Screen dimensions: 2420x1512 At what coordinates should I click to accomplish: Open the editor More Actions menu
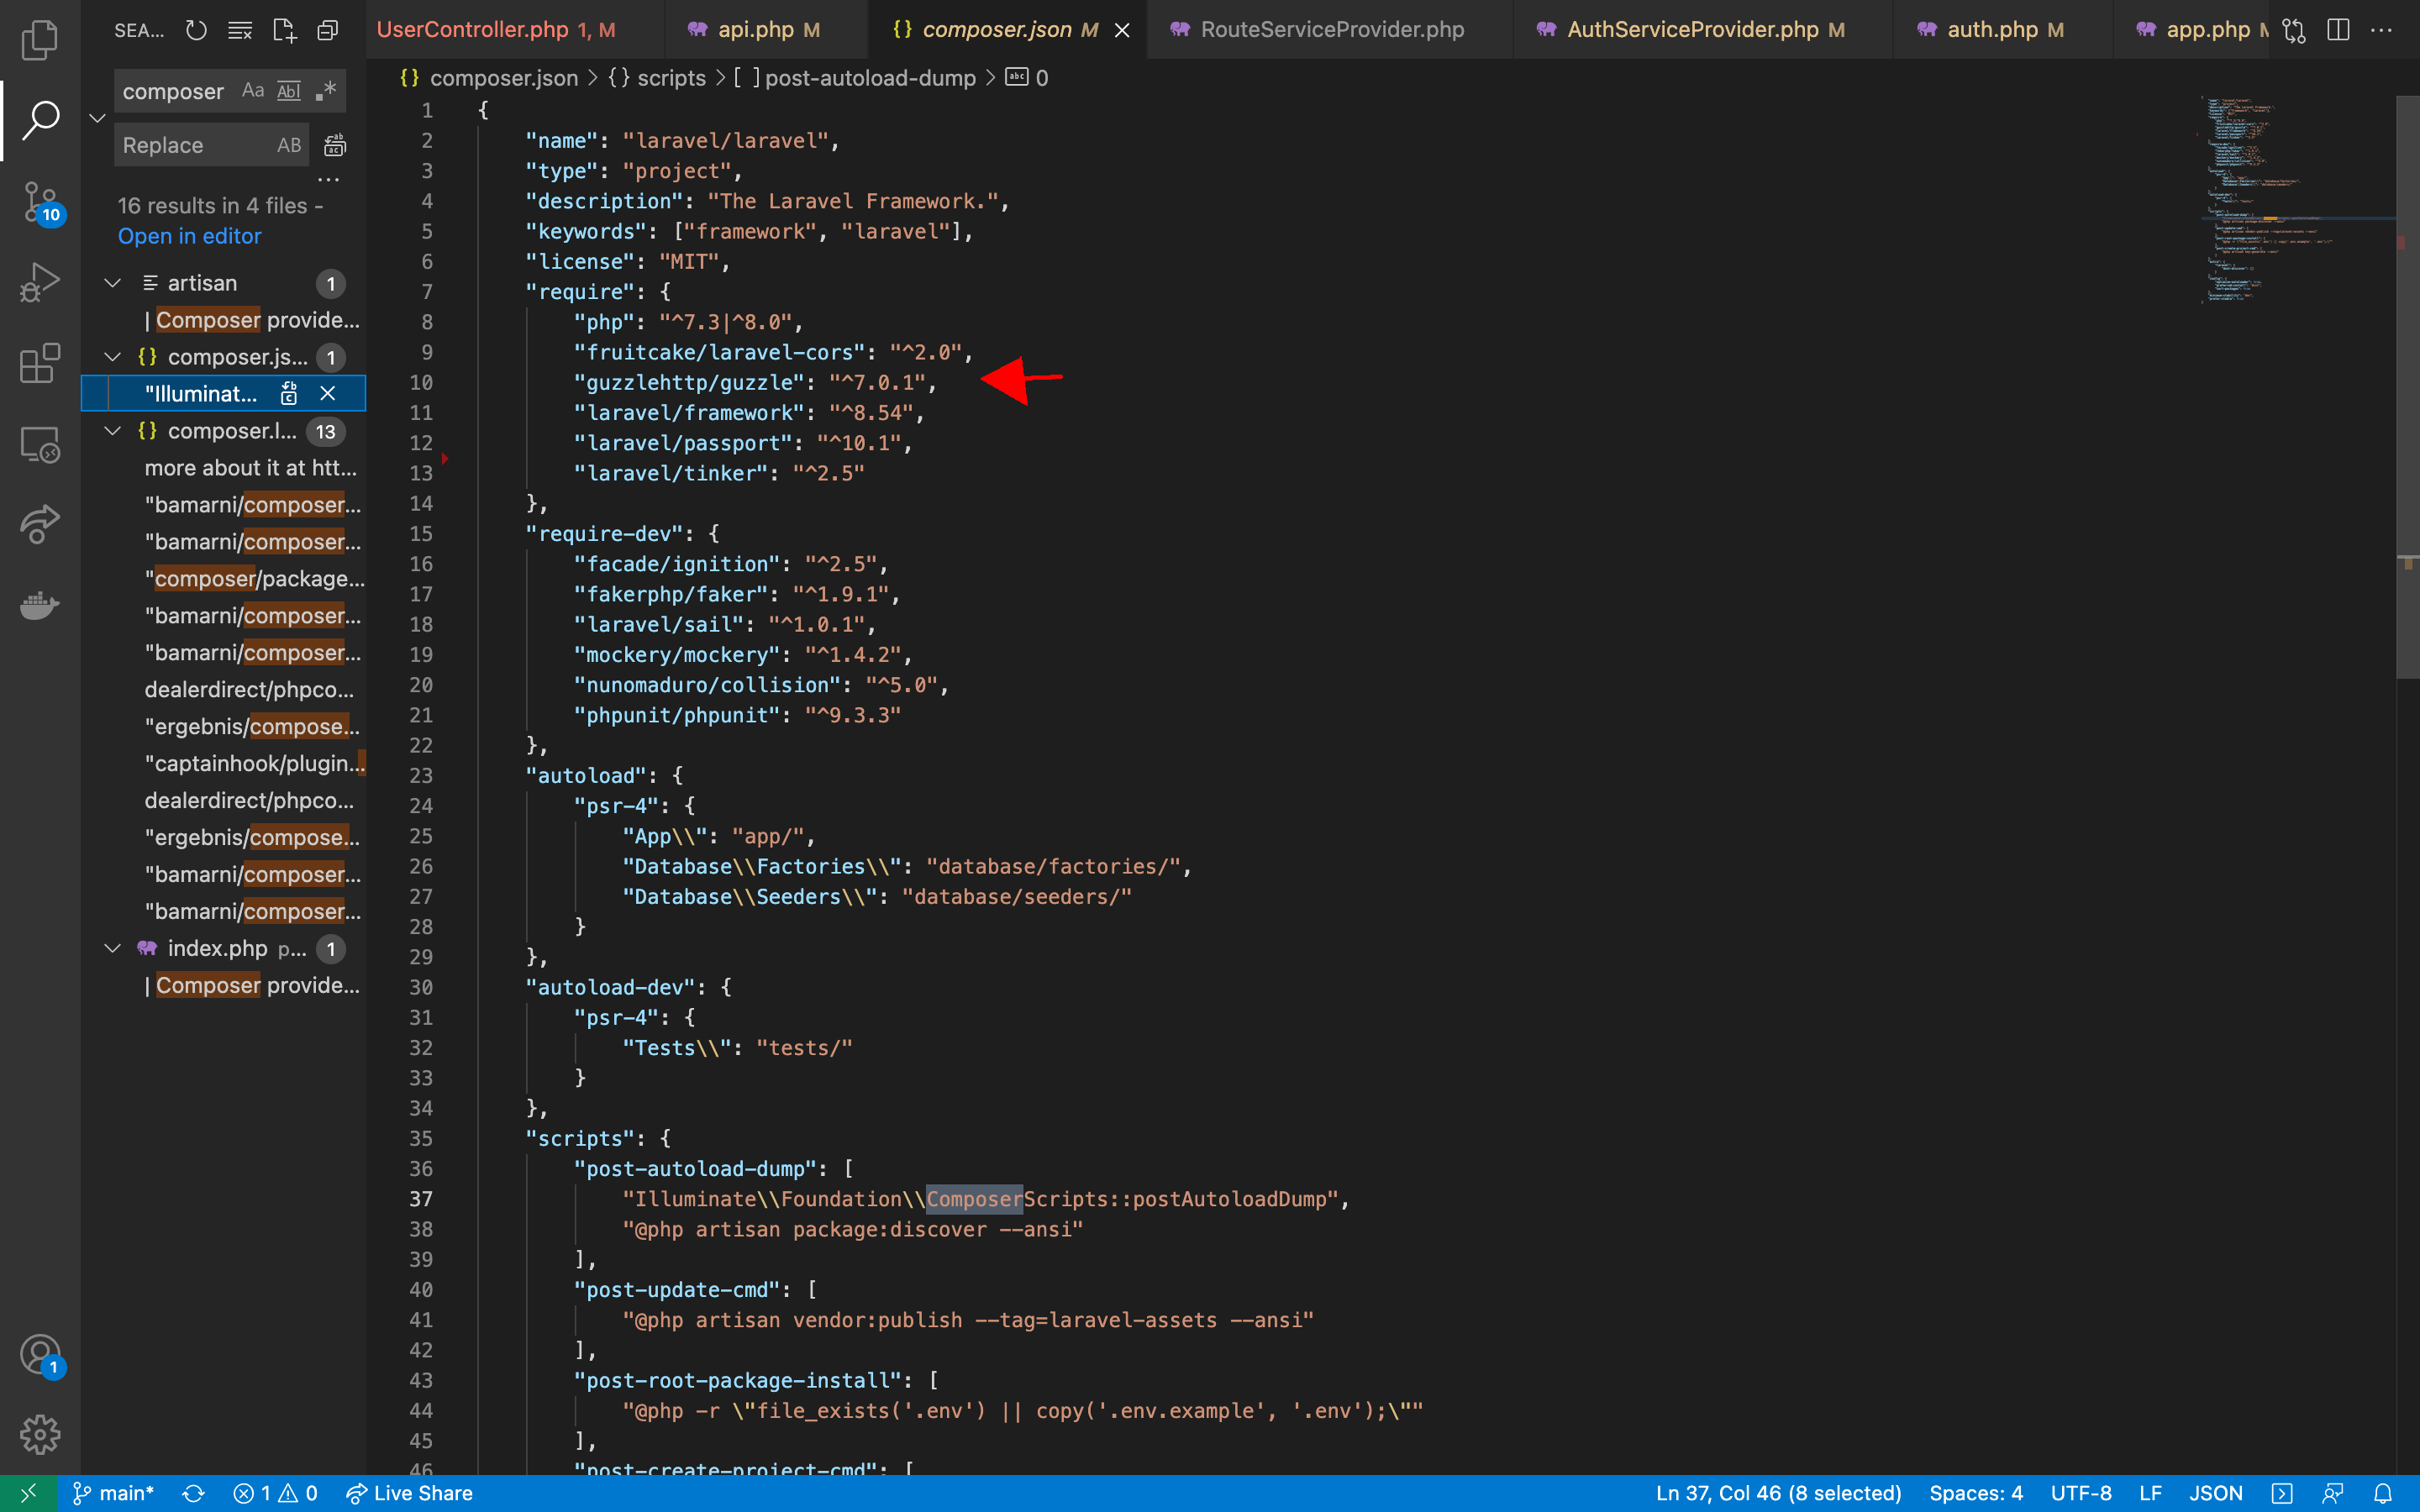pyautogui.click(x=2382, y=30)
